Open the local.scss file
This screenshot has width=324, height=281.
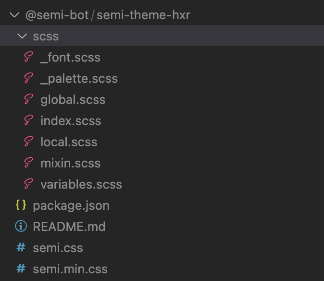pyautogui.click(x=69, y=142)
